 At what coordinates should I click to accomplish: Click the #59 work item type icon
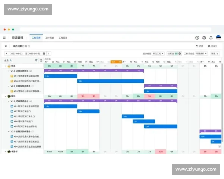[12, 136]
